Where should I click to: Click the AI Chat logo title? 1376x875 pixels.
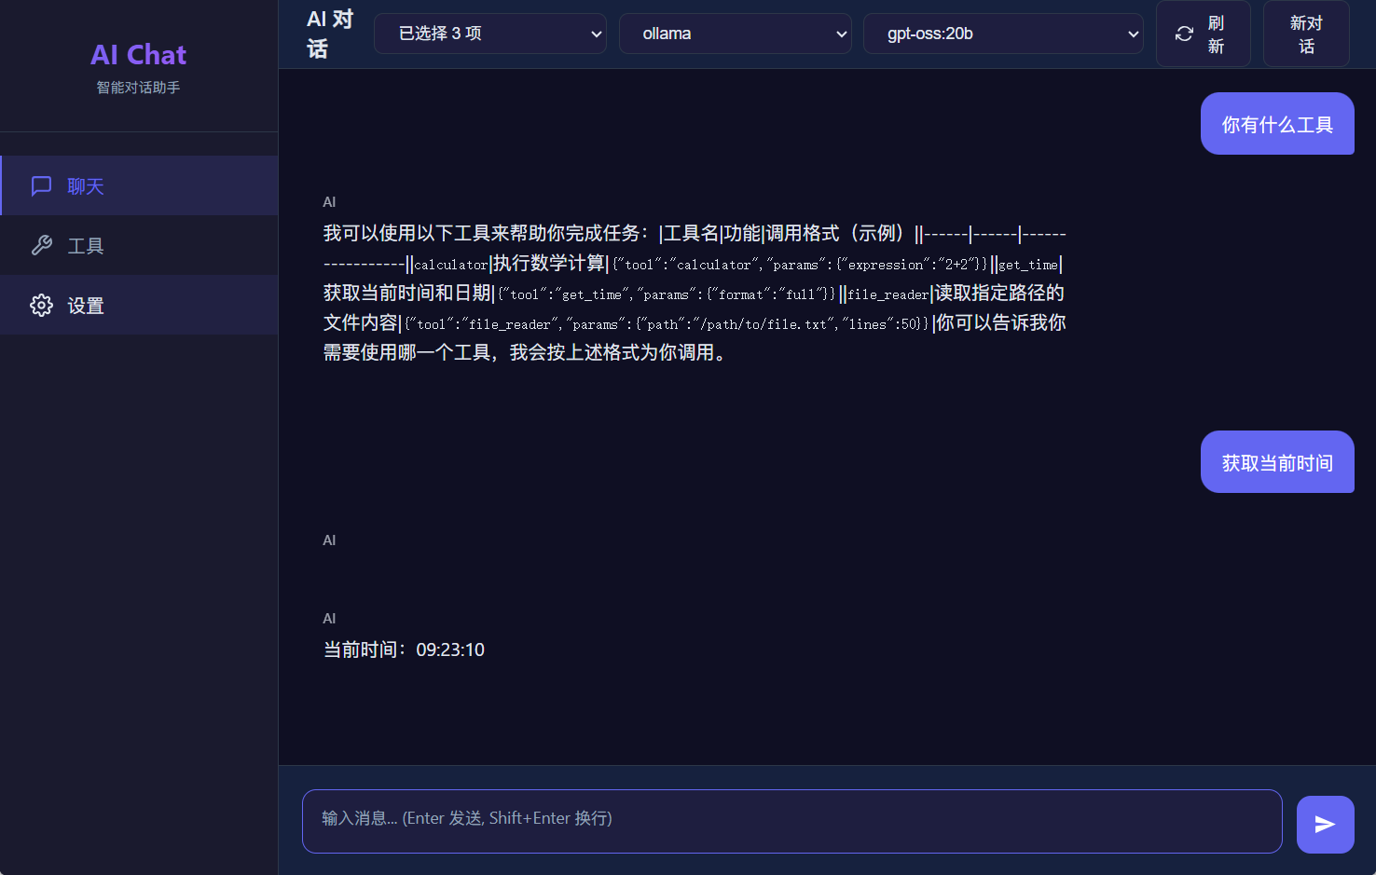pos(138,55)
